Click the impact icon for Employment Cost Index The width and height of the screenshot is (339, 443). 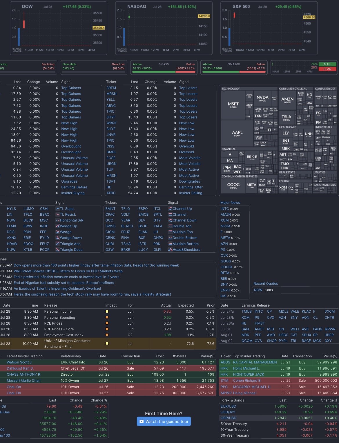pos(107,335)
